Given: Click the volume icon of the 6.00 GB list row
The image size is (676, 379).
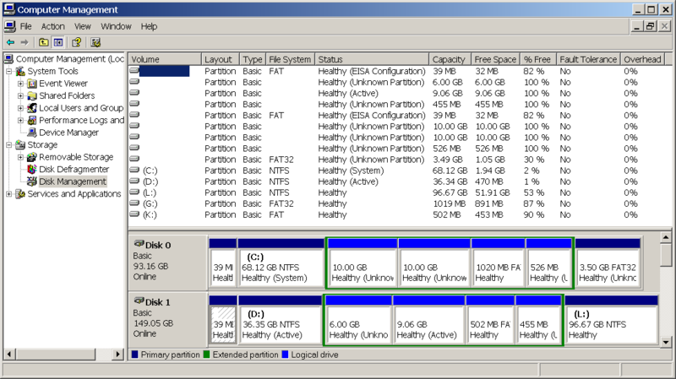Looking at the screenshot, I should pos(134,81).
